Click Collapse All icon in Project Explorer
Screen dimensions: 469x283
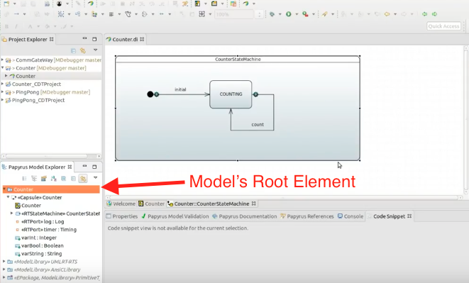pos(73,50)
